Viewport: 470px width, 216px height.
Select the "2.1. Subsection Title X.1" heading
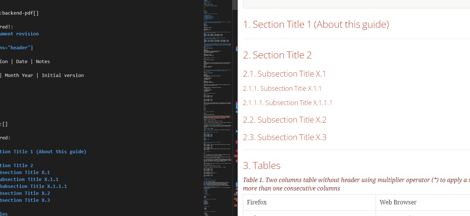coord(285,73)
